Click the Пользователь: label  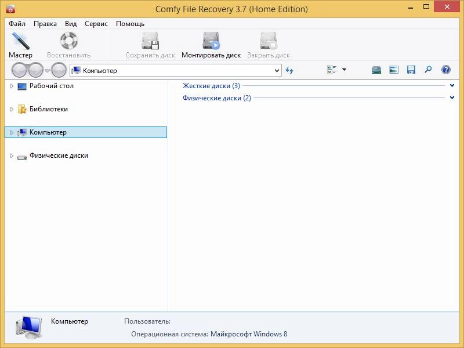click(147, 321)
